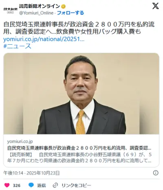The image size is (163, 190).
Task: Click the card headline about 政治資金2800万円
Action: pyautogui.click(x=79, y=148)
